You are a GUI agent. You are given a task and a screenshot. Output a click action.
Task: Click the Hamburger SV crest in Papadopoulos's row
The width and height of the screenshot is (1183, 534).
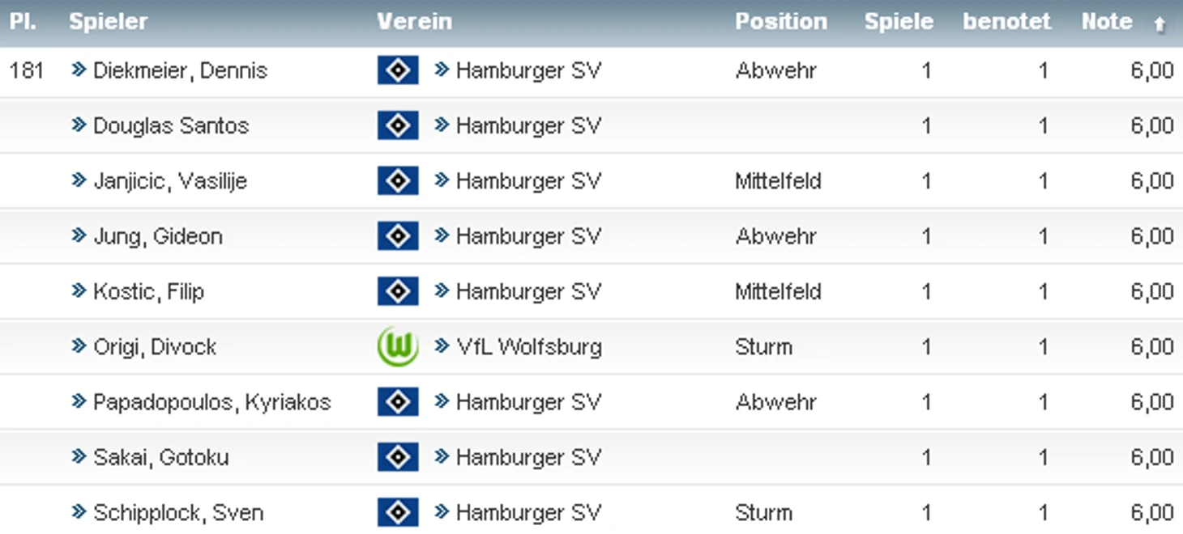pyautogui.click(x=398, y=402)
